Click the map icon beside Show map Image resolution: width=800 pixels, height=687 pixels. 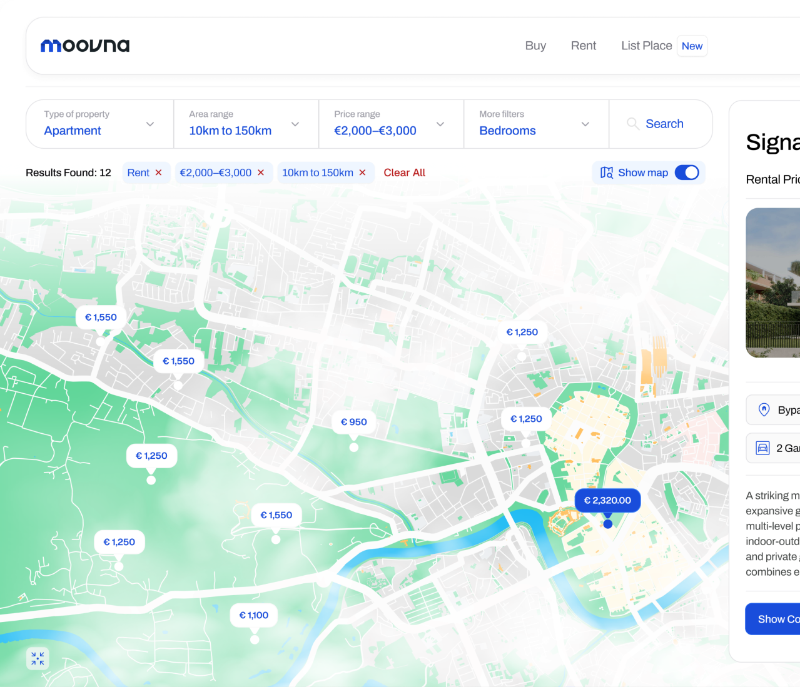click(606, 173)
